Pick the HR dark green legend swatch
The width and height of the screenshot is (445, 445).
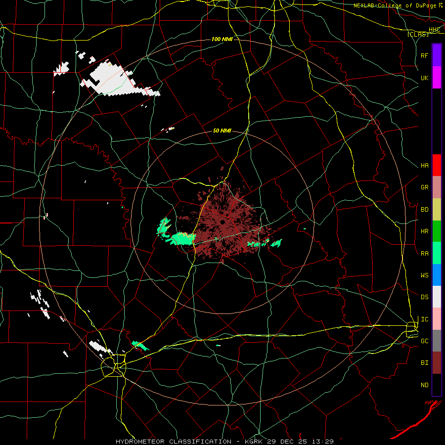point(437,231)
